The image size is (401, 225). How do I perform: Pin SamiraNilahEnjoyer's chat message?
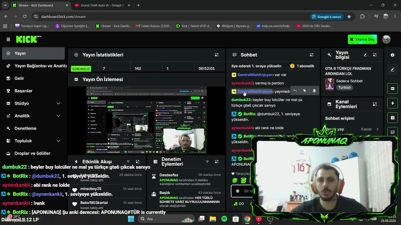(x=305, y=91)
